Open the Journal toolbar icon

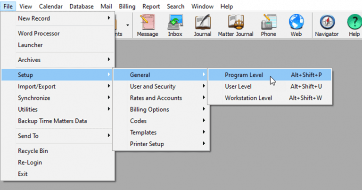coord(203,25)
